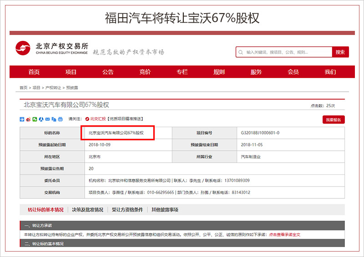The width and height of the screenshot is (364, 257).
Task: Select the 其他披露事项 tab
Action: pos(165,210)
